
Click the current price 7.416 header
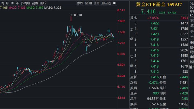coord(148,12)
